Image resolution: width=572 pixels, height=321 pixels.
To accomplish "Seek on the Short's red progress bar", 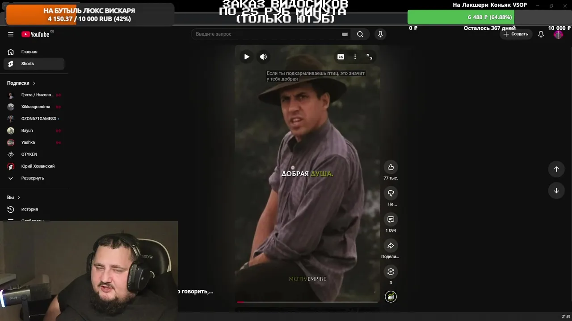I will [307, 302].
